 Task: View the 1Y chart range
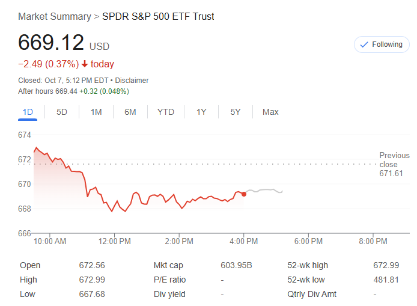[201, 112]
